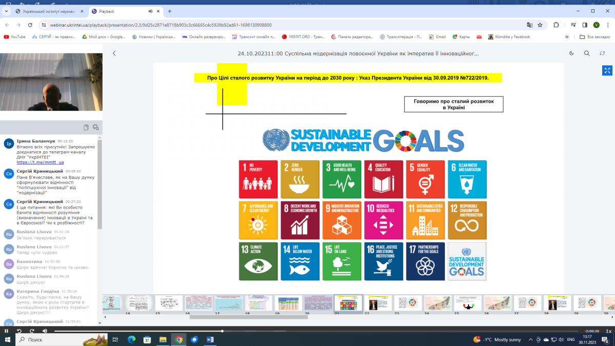Open the chat messages icon
Image resolution: width=615 pixels, height=346 pixels.
[96, 128]
